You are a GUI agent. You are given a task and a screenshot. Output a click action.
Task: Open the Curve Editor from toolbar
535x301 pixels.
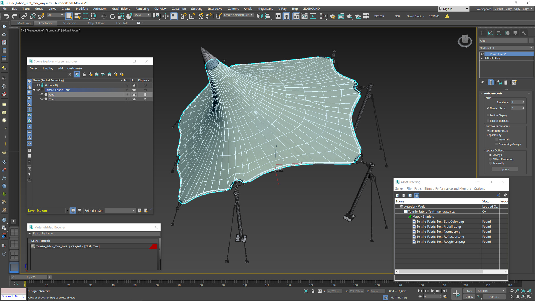[305, 16]
